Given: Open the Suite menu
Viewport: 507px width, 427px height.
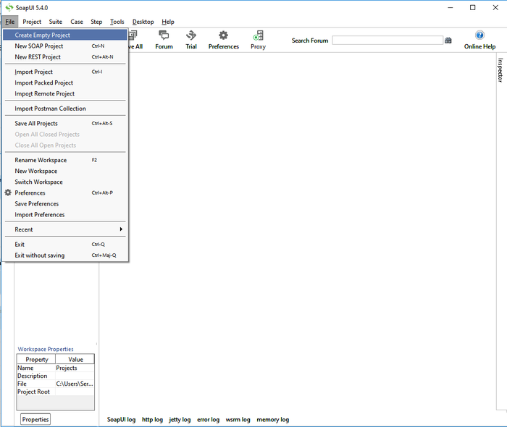Looking at the screenshot, I should click(55, 22).
